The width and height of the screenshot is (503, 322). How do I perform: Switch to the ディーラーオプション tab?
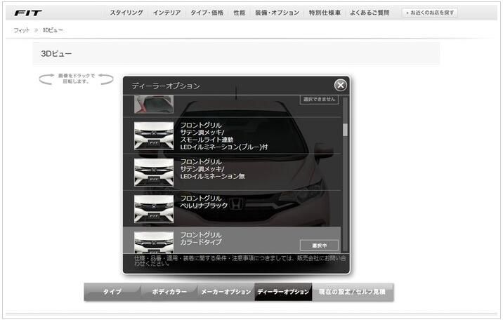click(283, 292)
